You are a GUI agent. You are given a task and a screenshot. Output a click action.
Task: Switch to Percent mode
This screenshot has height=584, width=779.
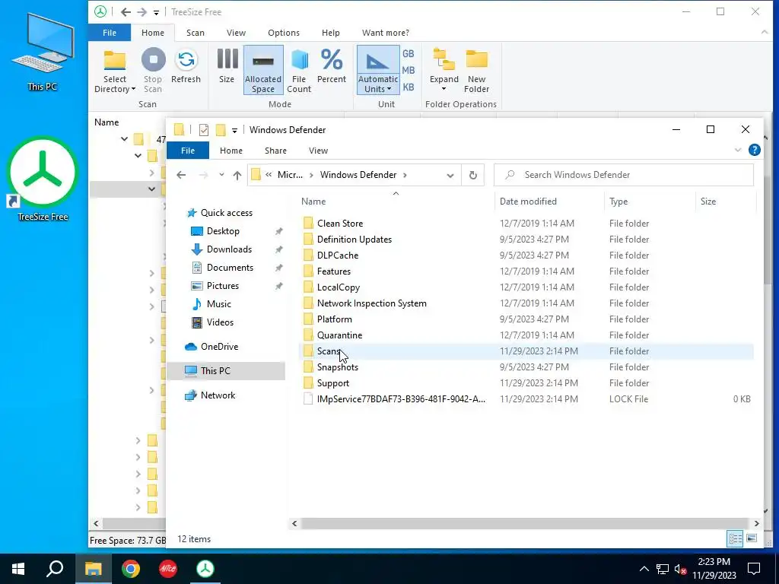(332, 65)
